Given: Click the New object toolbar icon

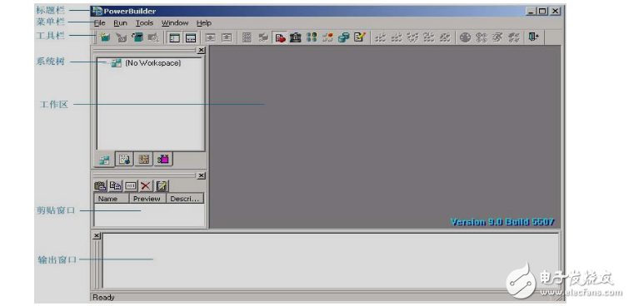Looking at the screenshot, I should tap(105, 37).
